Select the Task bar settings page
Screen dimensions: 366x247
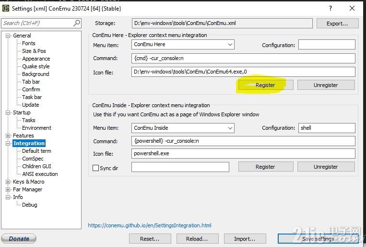pyautogui.click(x=32, y=97)
